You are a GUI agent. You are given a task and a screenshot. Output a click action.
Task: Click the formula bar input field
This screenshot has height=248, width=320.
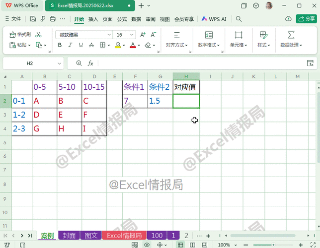coord(202,63)
